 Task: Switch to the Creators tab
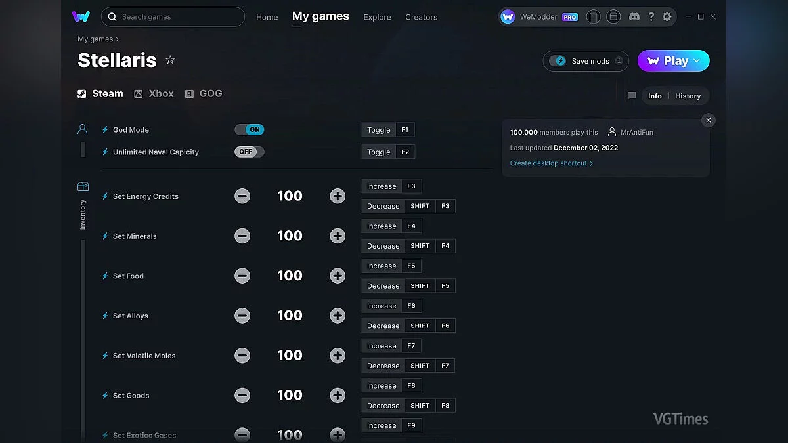421,17
